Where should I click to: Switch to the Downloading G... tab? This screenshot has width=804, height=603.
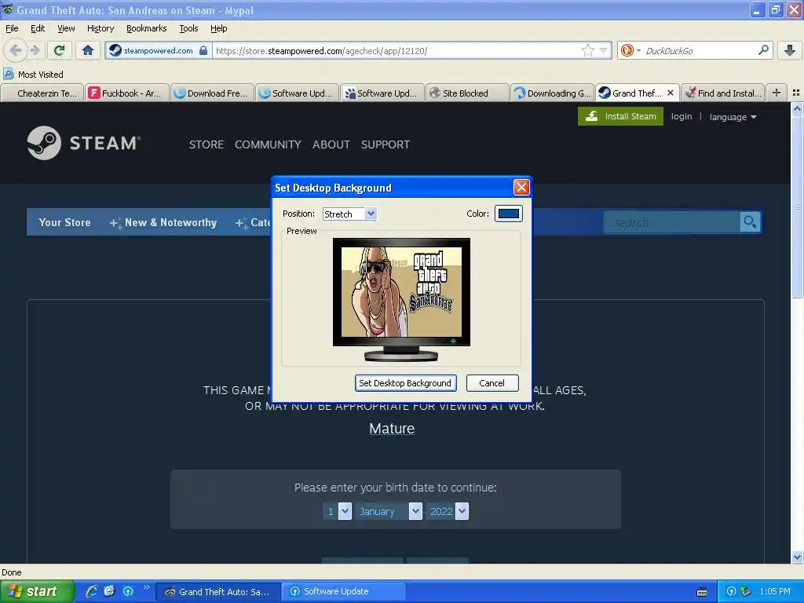pos(553,93)
